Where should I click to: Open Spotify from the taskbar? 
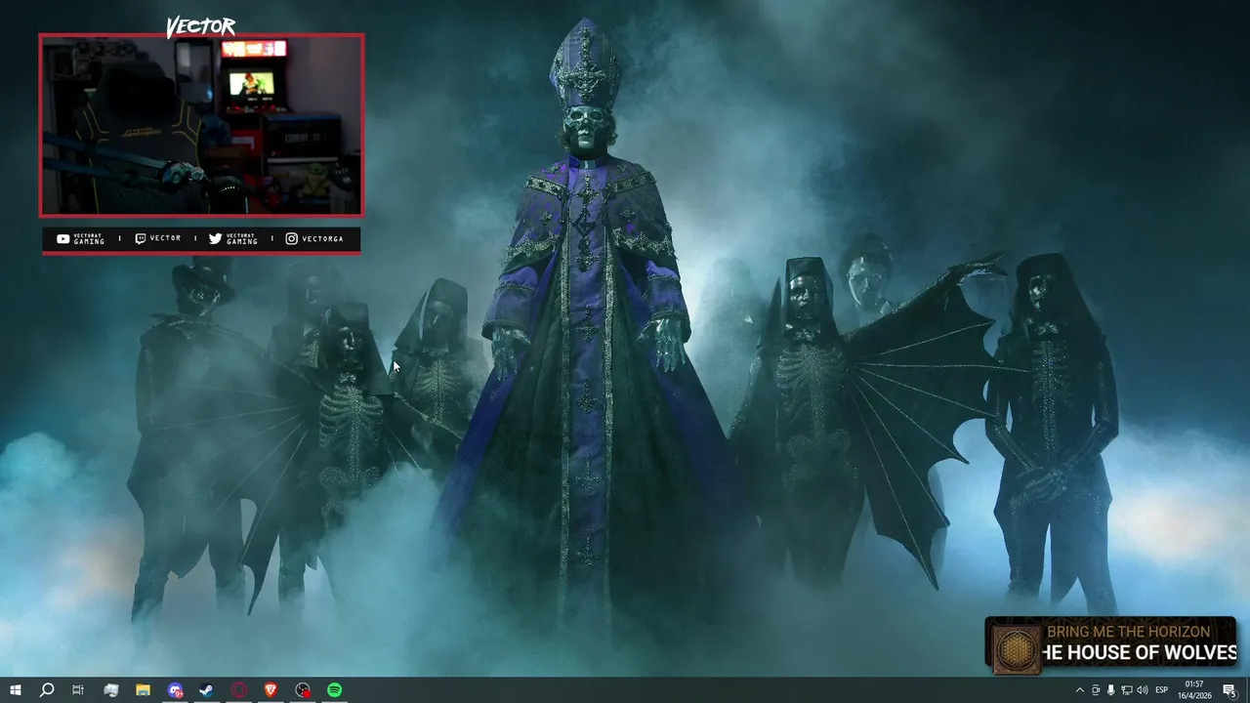coord(335,690)
